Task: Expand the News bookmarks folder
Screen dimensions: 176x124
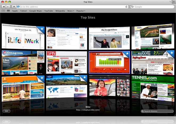Action: point(71,11)
